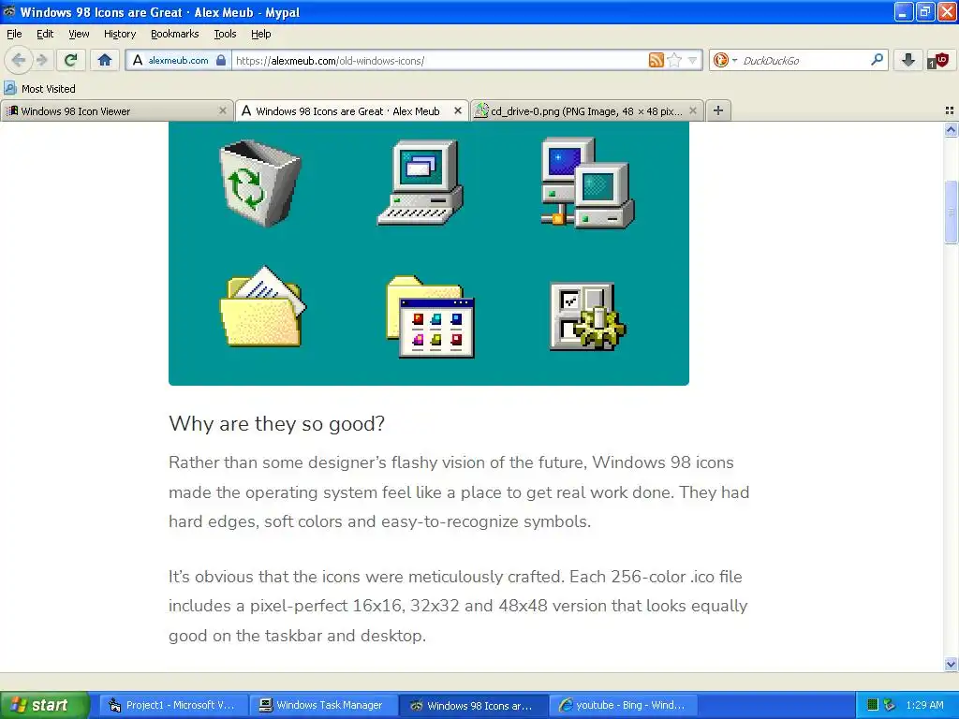Open the File menu
This screenshot has width=959, height=719.
(x=14, y=34)
